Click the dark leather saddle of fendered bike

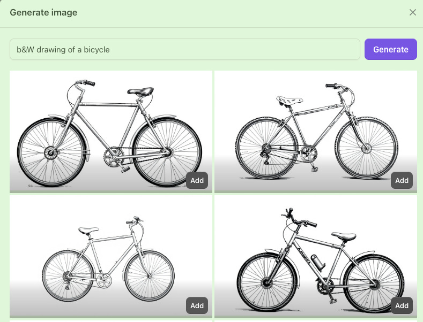[x=140, y=91]
